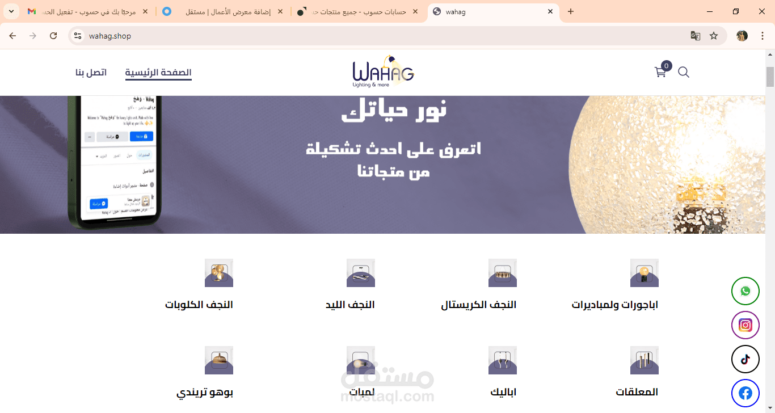Open the بوهو تريندي category thumbnail
This screenshot has width=775, height=413.
[x=218, y=360]
